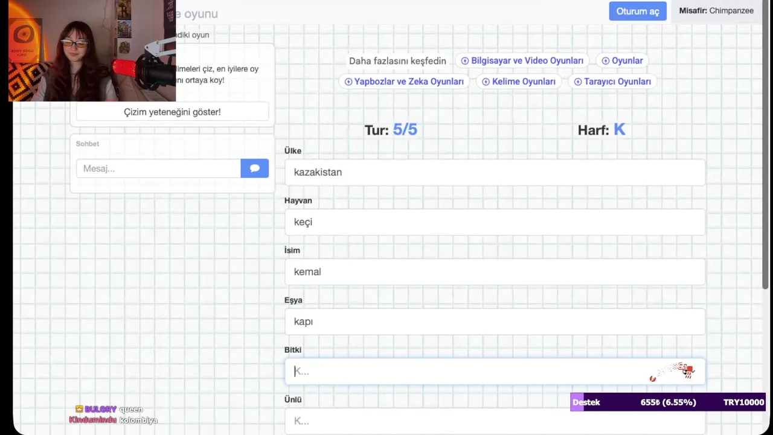Click the Destek donation progress bar
This screenshot has width=773, height=435.
668,402
